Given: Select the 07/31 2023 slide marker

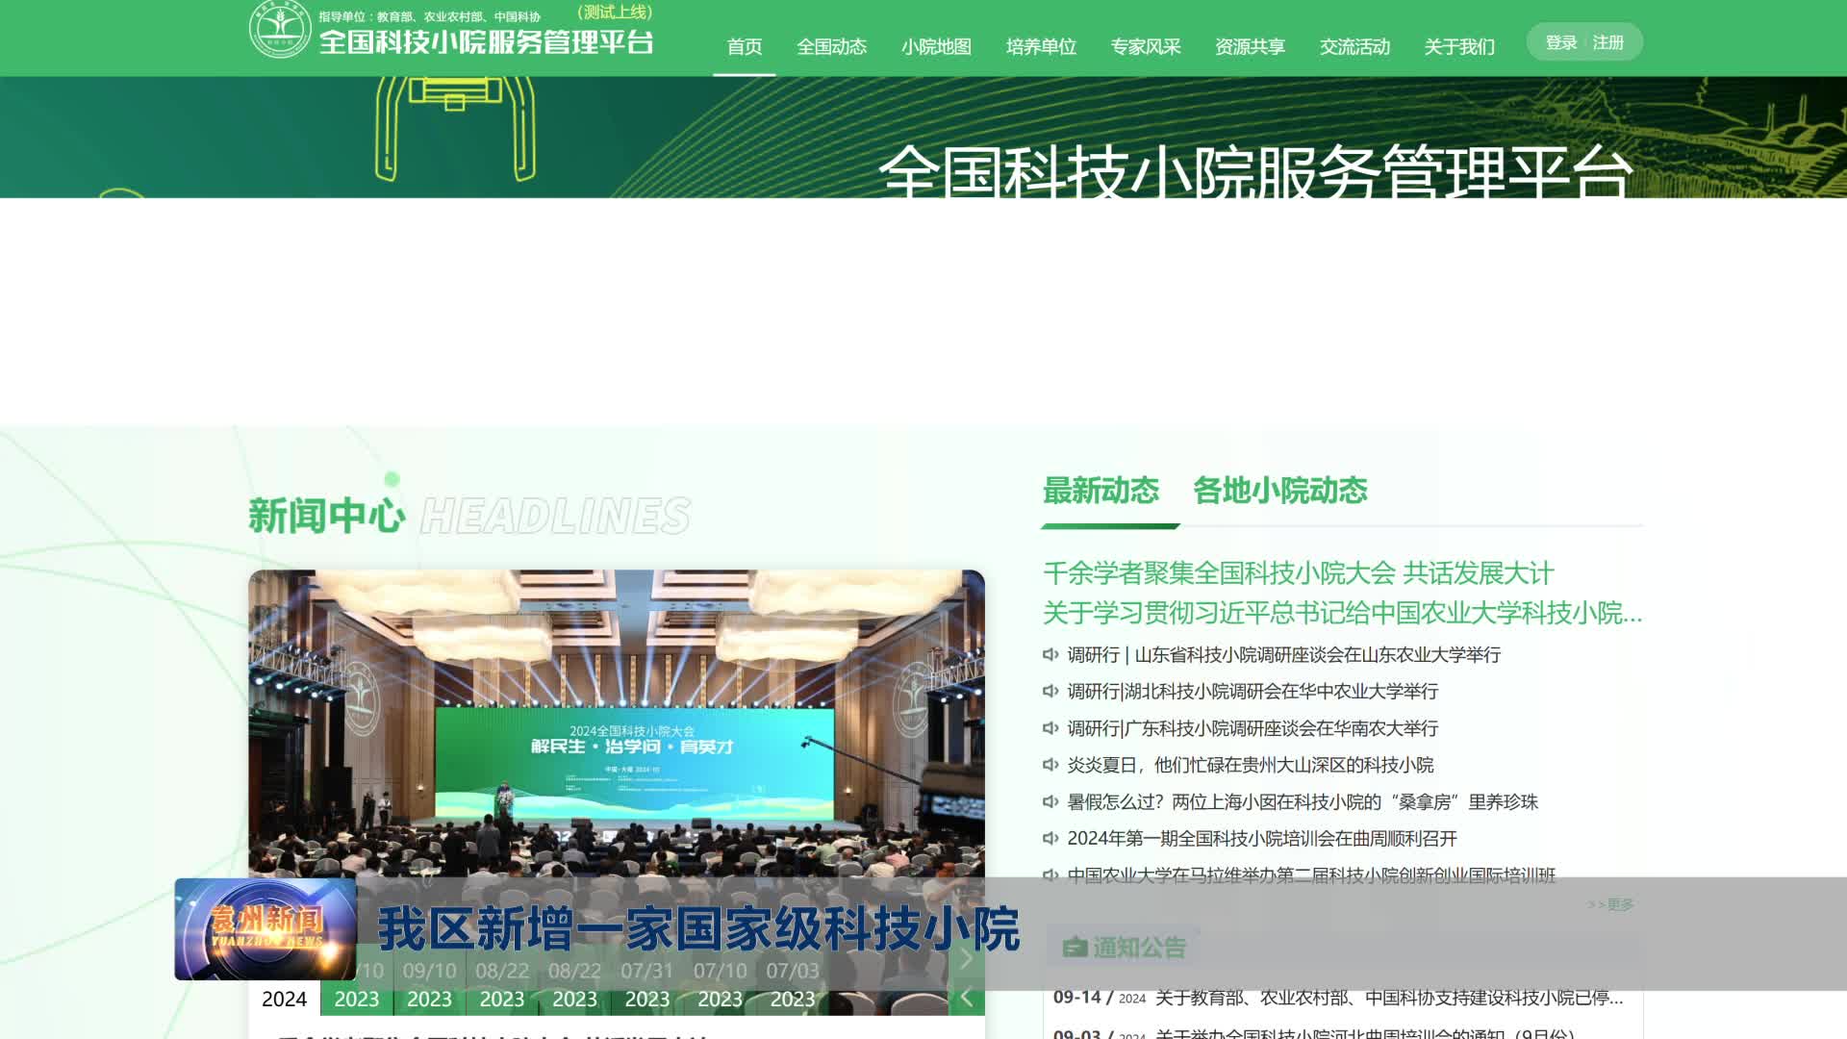Looking at the screenshot, I should (x=647, y=985).
